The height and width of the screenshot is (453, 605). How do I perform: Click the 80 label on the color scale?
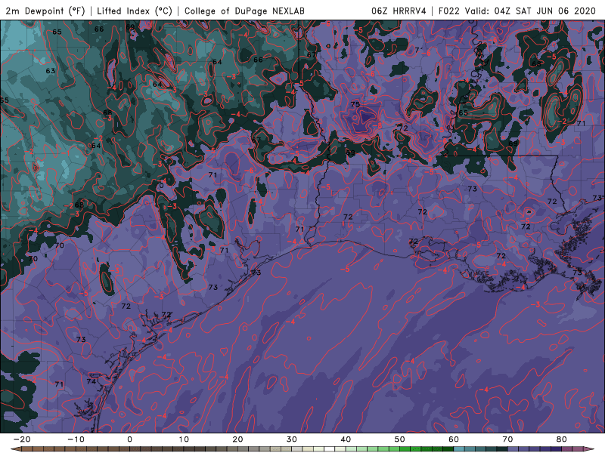562,439
